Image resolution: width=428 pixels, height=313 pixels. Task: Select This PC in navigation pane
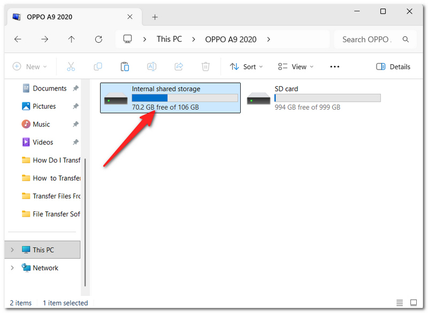(x=43, y=250)
